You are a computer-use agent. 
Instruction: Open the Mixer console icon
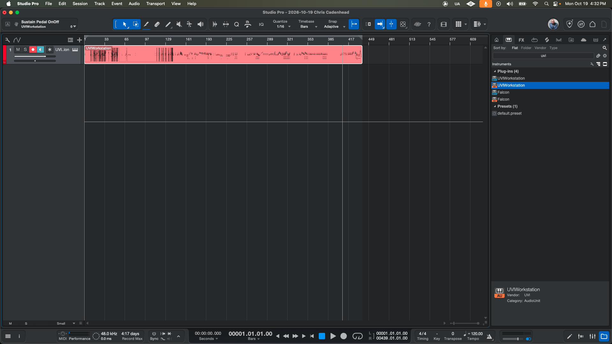[593, 336]
